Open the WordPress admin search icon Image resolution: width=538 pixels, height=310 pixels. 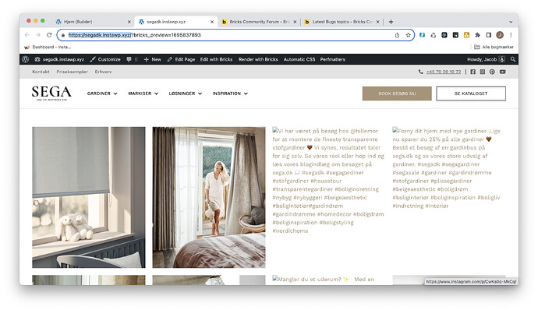tap(512, 59)
